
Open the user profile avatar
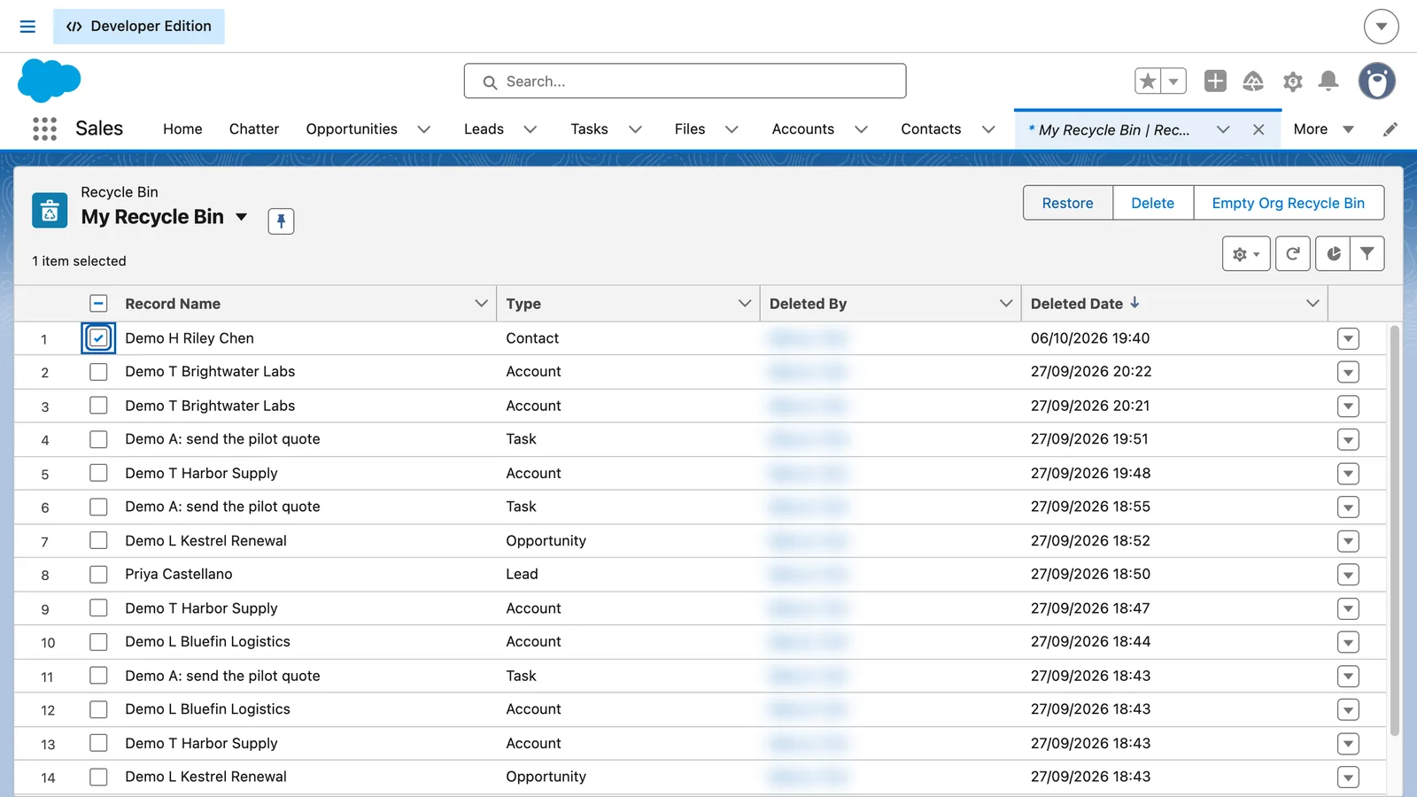click(x=1377, y=81)
